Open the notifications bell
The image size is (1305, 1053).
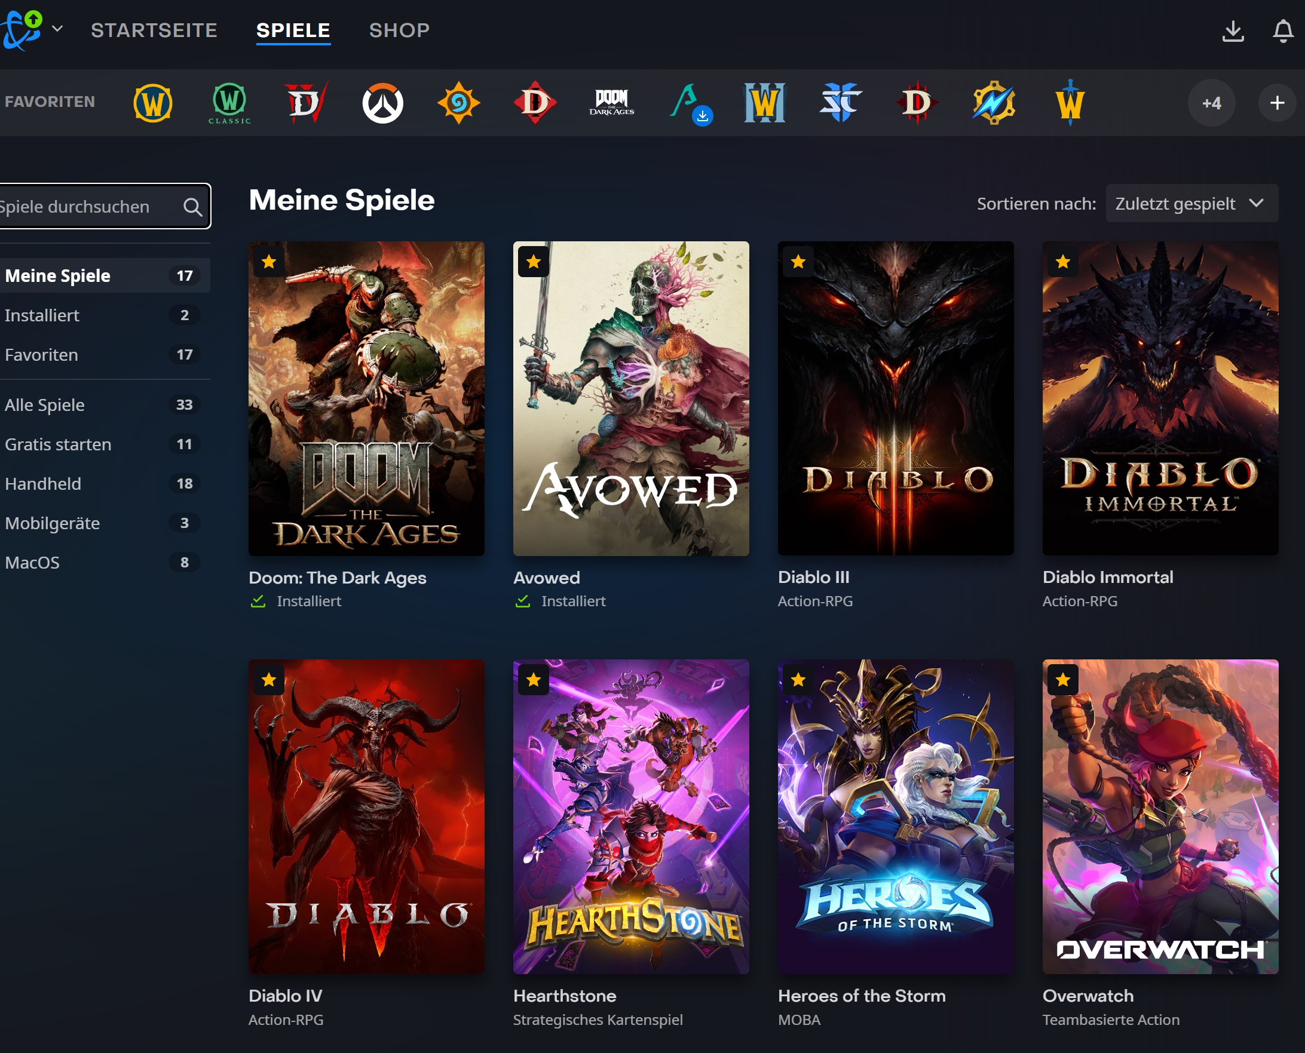point(1282,31)
